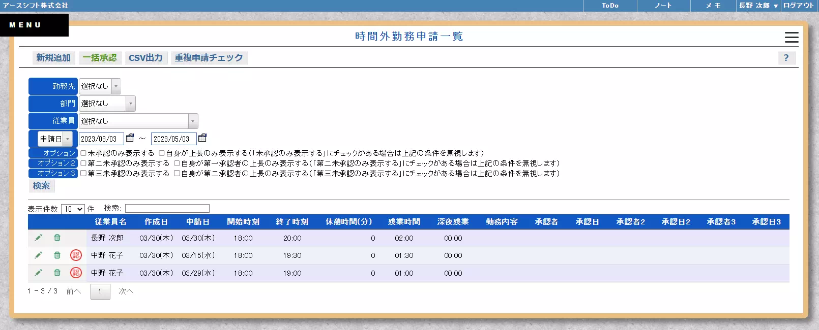This screenshot has width=819, height=330.
Task: Click the 新規追加 button
Action: coord(53,58)
